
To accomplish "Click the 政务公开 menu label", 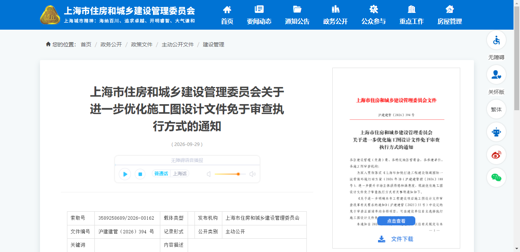I will 335,21.
